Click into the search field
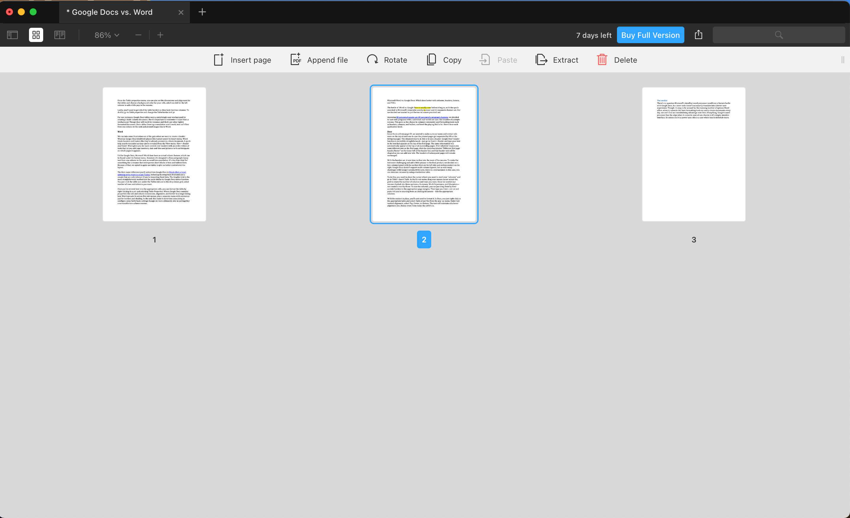Image resolution: width=850 pixels, height=518 pixels. [779, 35]
